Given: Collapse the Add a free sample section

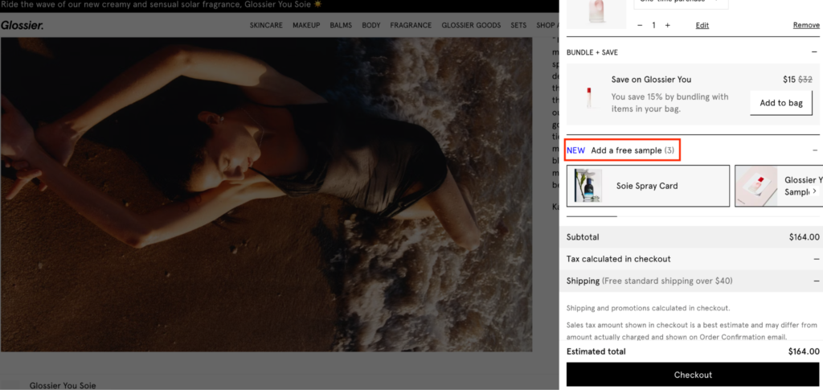Looking at the screenshot, I should [x=815, y=150].
